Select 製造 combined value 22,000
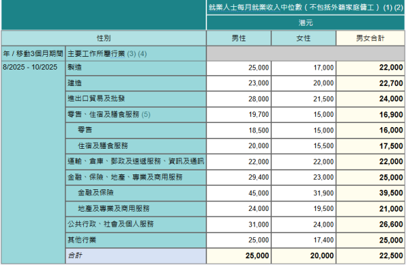406x265 pixels. [x=370, y=68]
